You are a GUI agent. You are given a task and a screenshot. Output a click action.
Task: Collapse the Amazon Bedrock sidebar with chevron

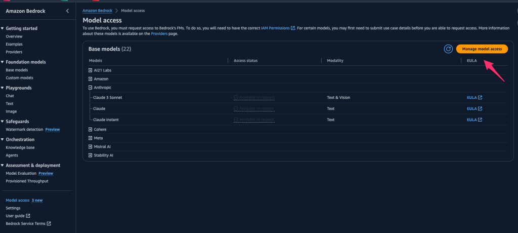tap(67, 11)
